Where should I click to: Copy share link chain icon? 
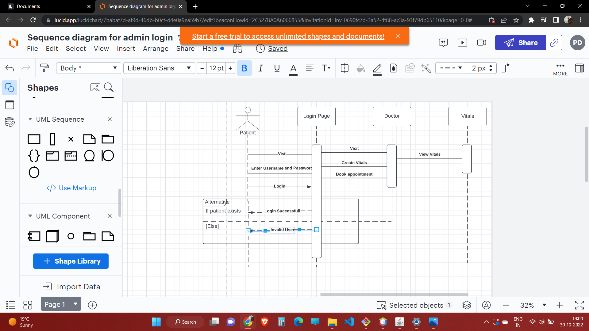coord(554,43)
